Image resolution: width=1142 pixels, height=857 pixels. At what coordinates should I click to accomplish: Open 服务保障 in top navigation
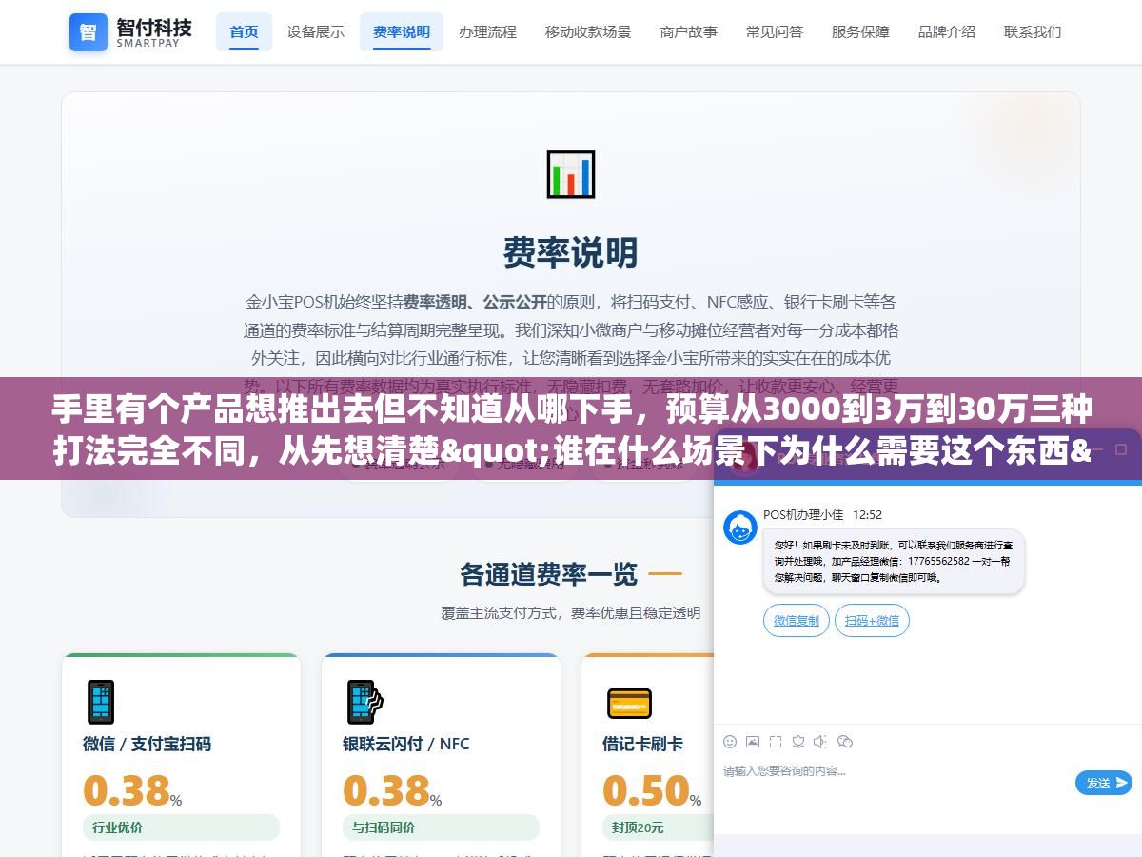point(860,31)
